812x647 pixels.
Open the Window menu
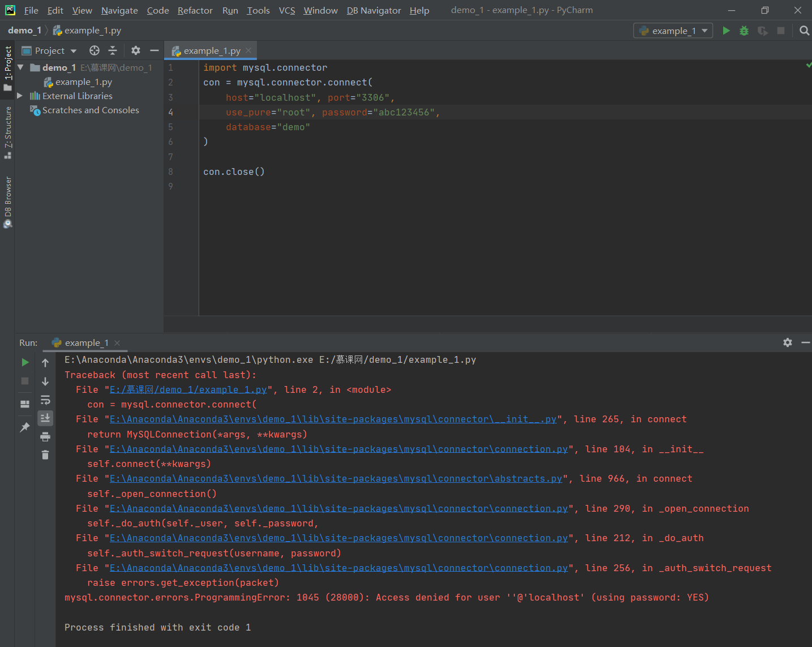320,10
